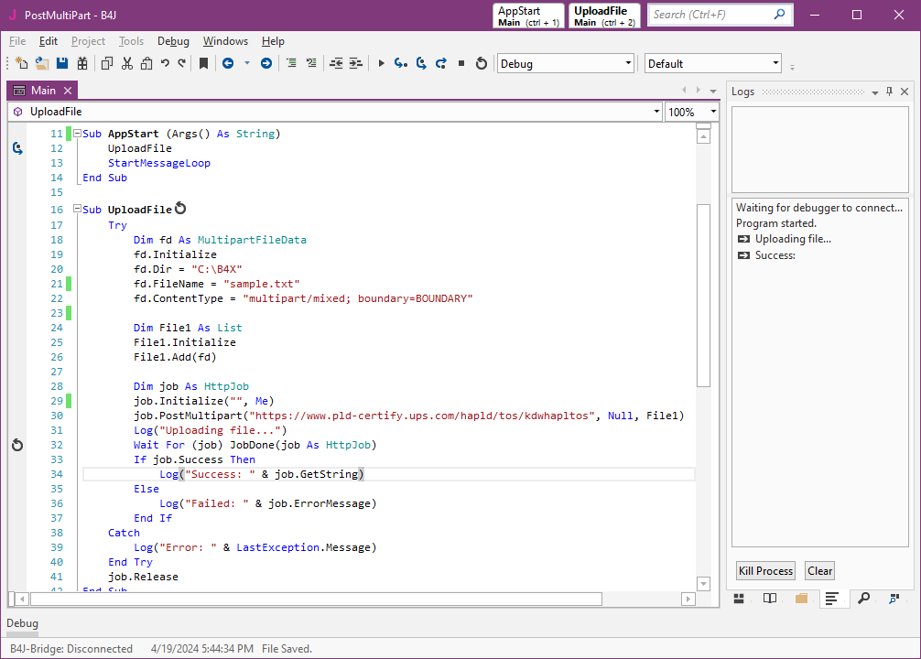Open the Files Manager folder icon tab
Image resolution: width=921 pixels, height=659 pixels.
[x=801, y=599]
